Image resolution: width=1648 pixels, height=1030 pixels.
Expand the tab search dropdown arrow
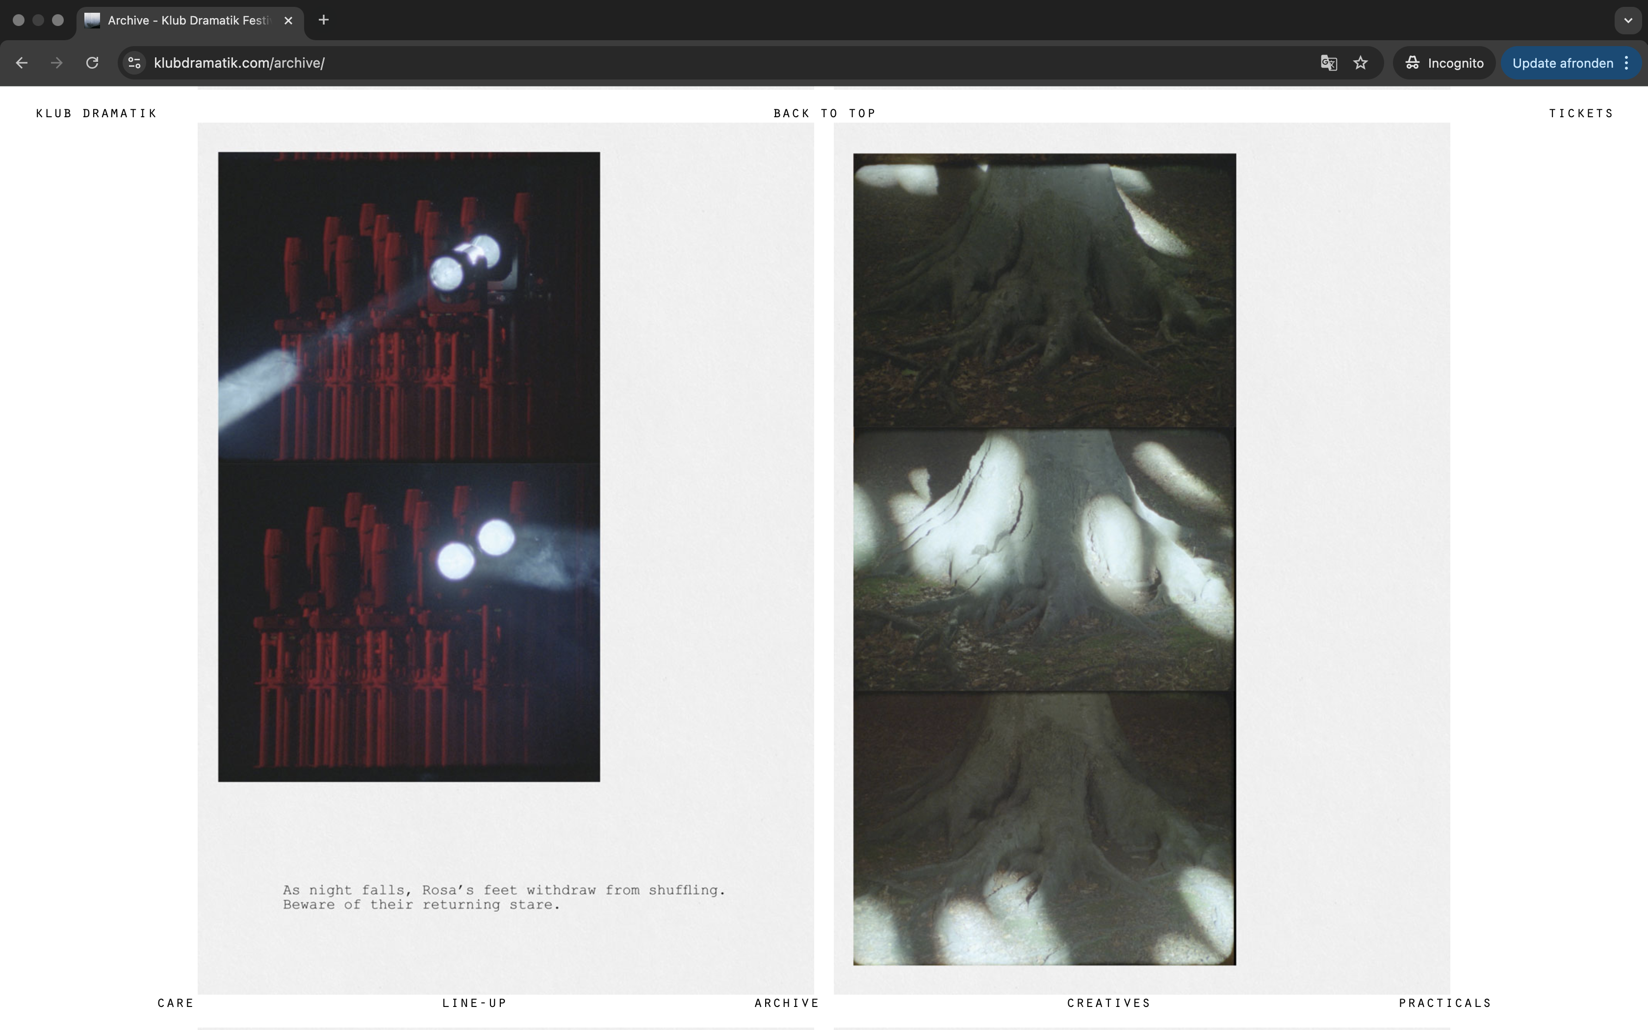click(x=1627, y=21)
